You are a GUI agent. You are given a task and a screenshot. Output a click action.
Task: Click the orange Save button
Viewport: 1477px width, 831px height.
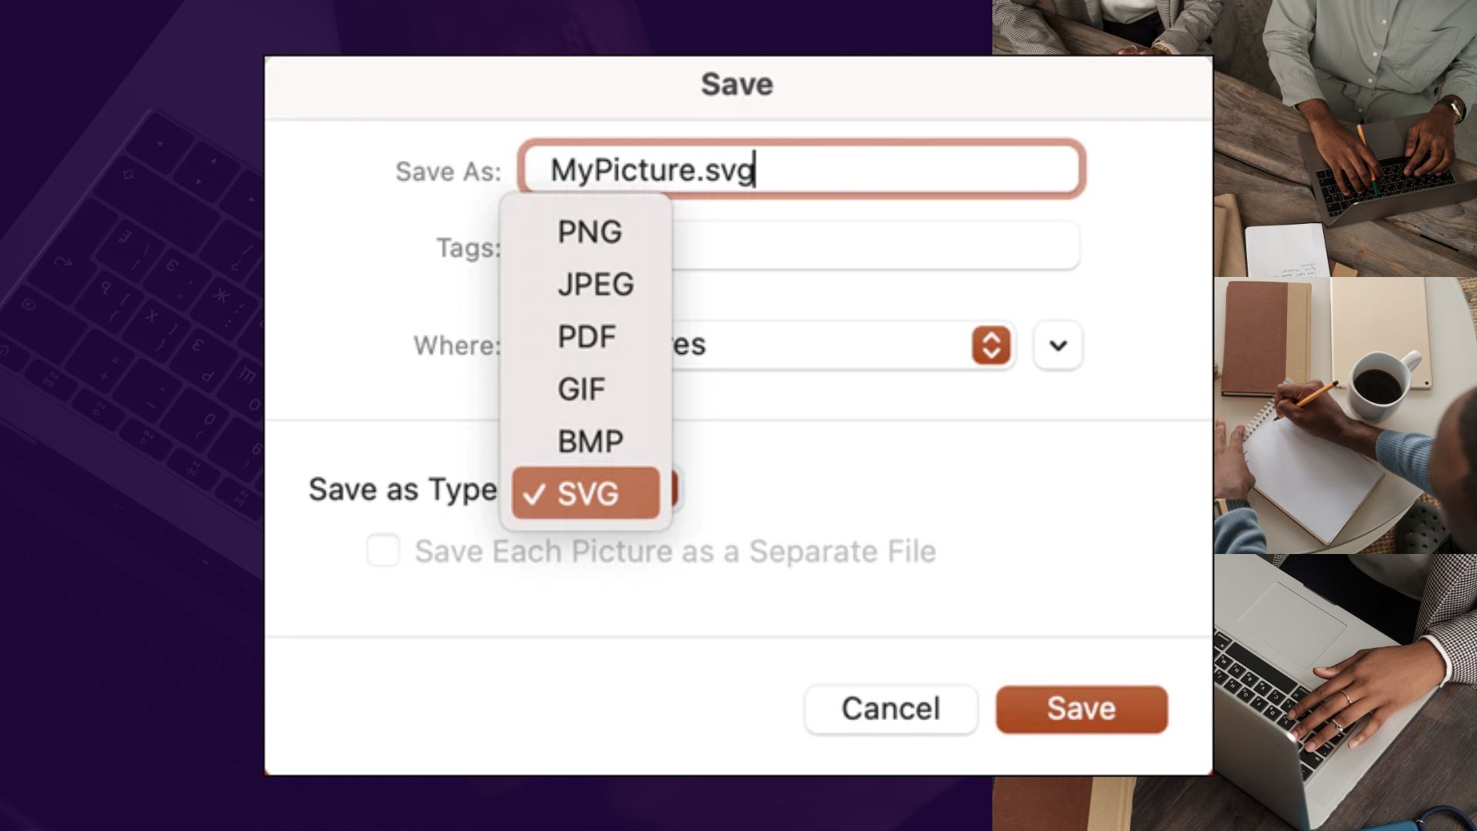coord(1082,709)
